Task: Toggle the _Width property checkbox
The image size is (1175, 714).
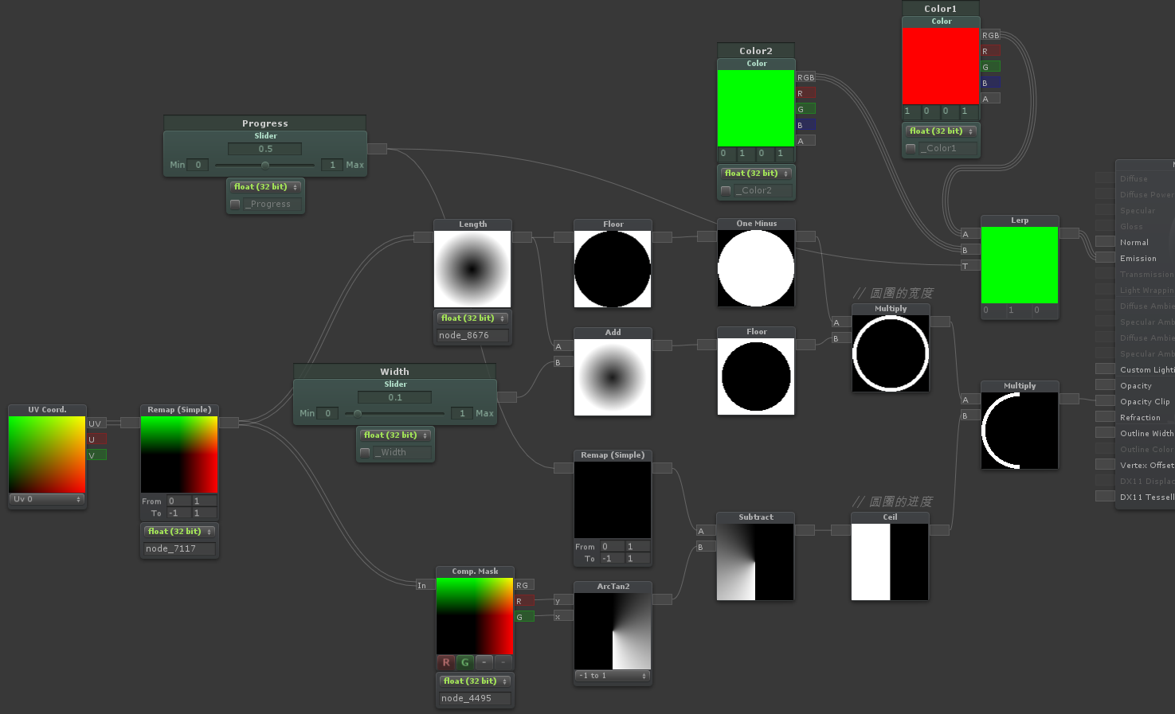Action: click(x=365, y=453)
